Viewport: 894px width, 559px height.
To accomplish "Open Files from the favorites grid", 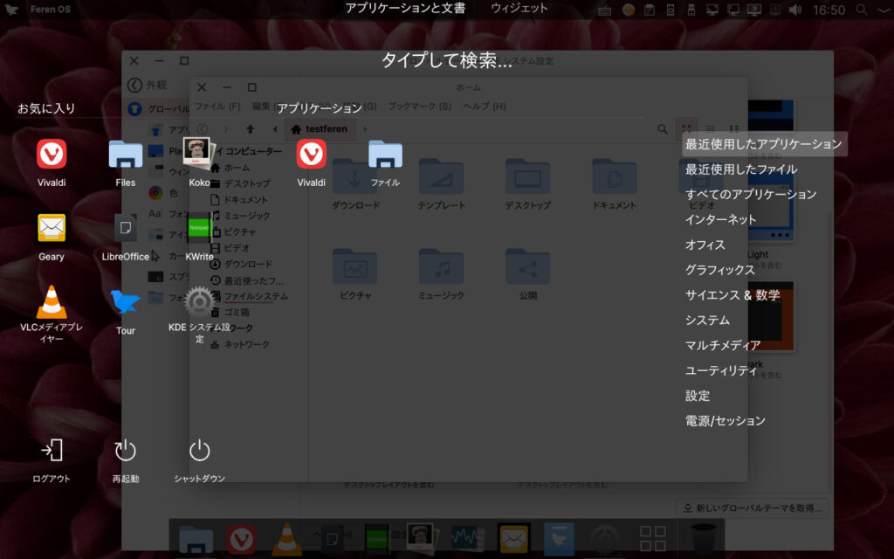I will [x=126, y=154].
